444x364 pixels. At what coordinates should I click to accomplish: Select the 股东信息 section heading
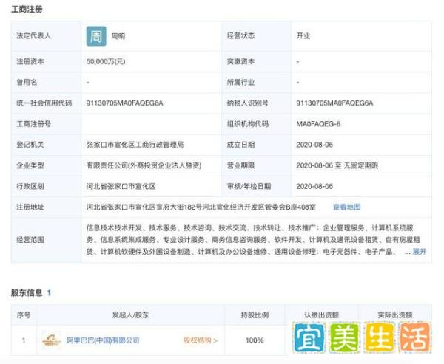(27, 293)
